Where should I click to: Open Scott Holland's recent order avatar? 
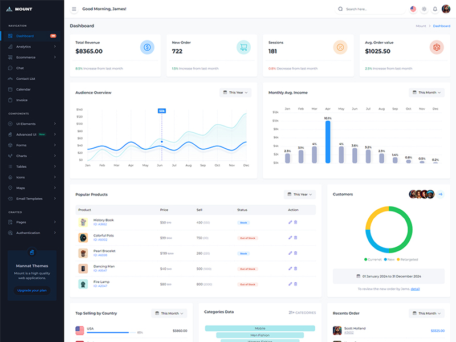click(x=337, y=331)
